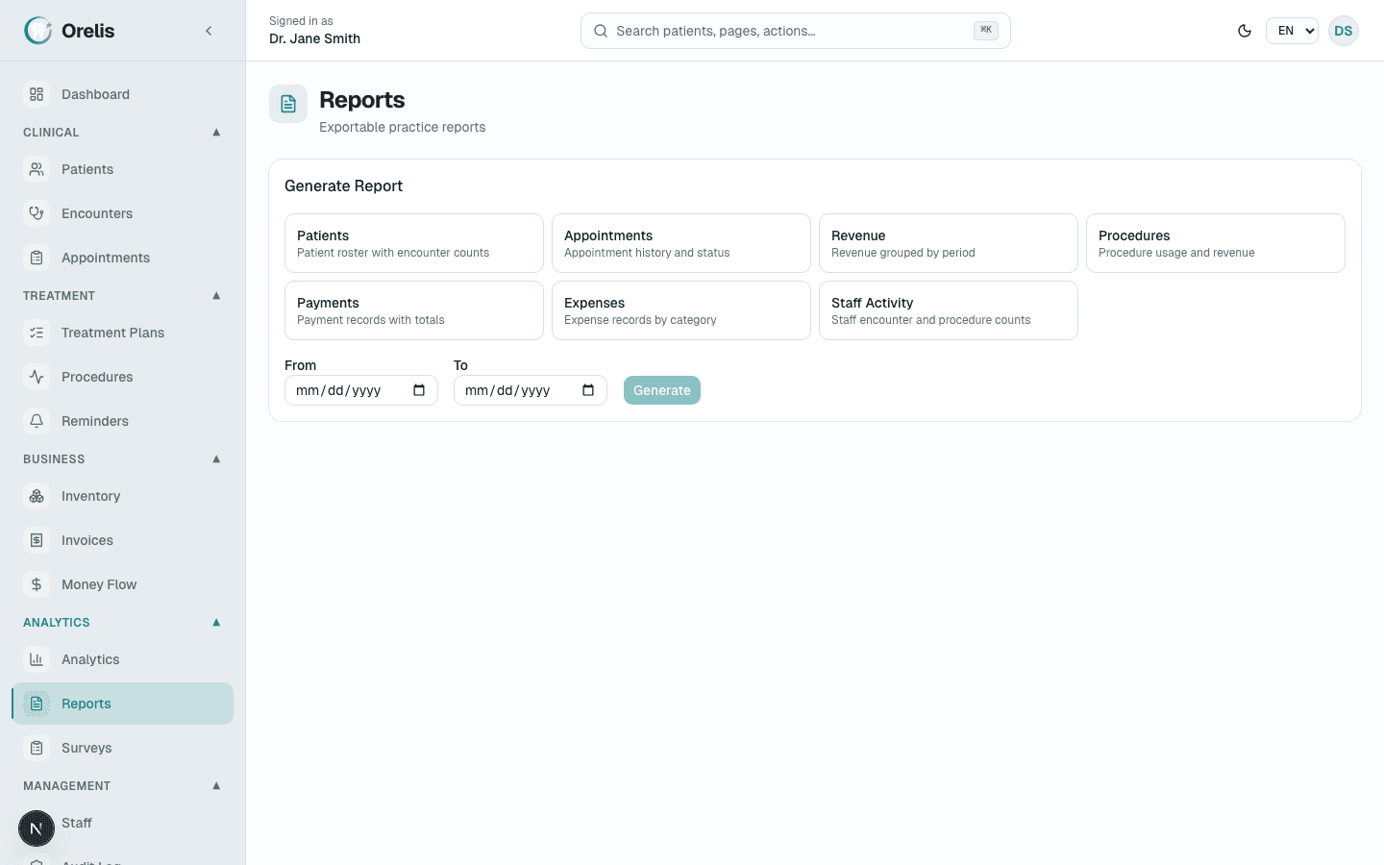The height and width of the screenshot is (865, 1384).
Task: Pick the Expenses report card
Action: pos(681,310)
